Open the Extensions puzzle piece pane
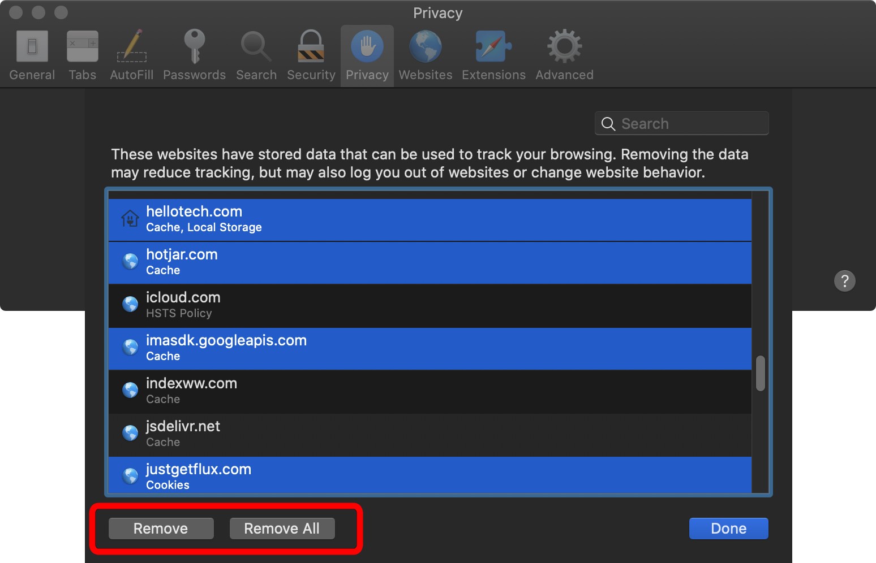The height and width of the screenshot is (563, 876). pyautogui.click(x=493, y=55)
